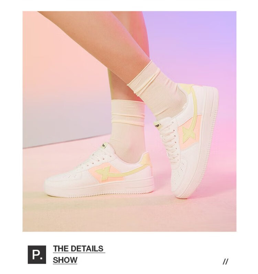This screenshot has height=274, width=258.
Task: Click the tongue label on raised shoe
Action: 158,125
